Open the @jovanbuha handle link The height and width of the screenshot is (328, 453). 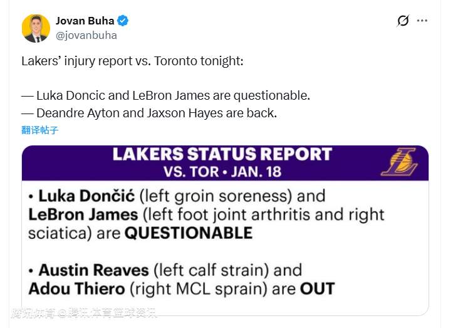(86, 35)
